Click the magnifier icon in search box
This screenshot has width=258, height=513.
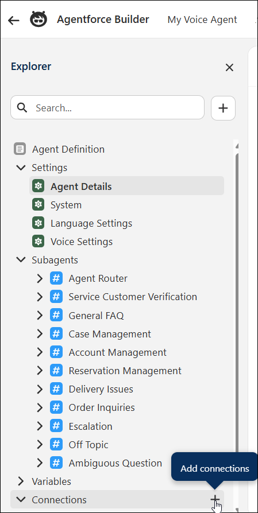coord(22,107)
